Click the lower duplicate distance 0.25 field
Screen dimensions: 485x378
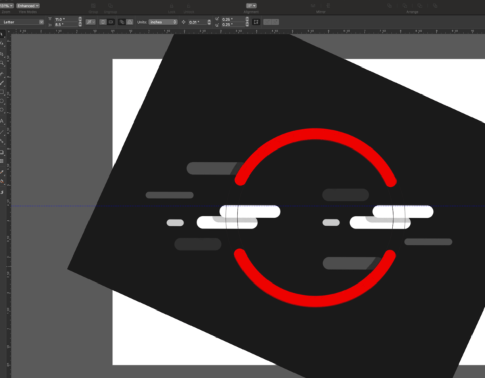tap(233, 24)
